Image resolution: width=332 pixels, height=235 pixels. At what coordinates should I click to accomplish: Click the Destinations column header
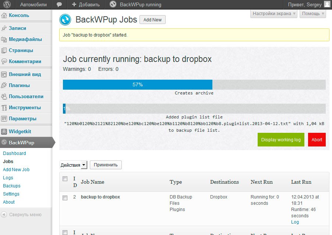click(x=225, y=182)
